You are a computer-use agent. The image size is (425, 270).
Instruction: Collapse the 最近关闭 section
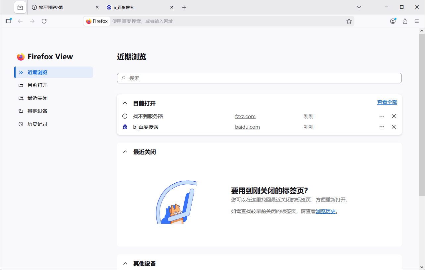point(125,152)
